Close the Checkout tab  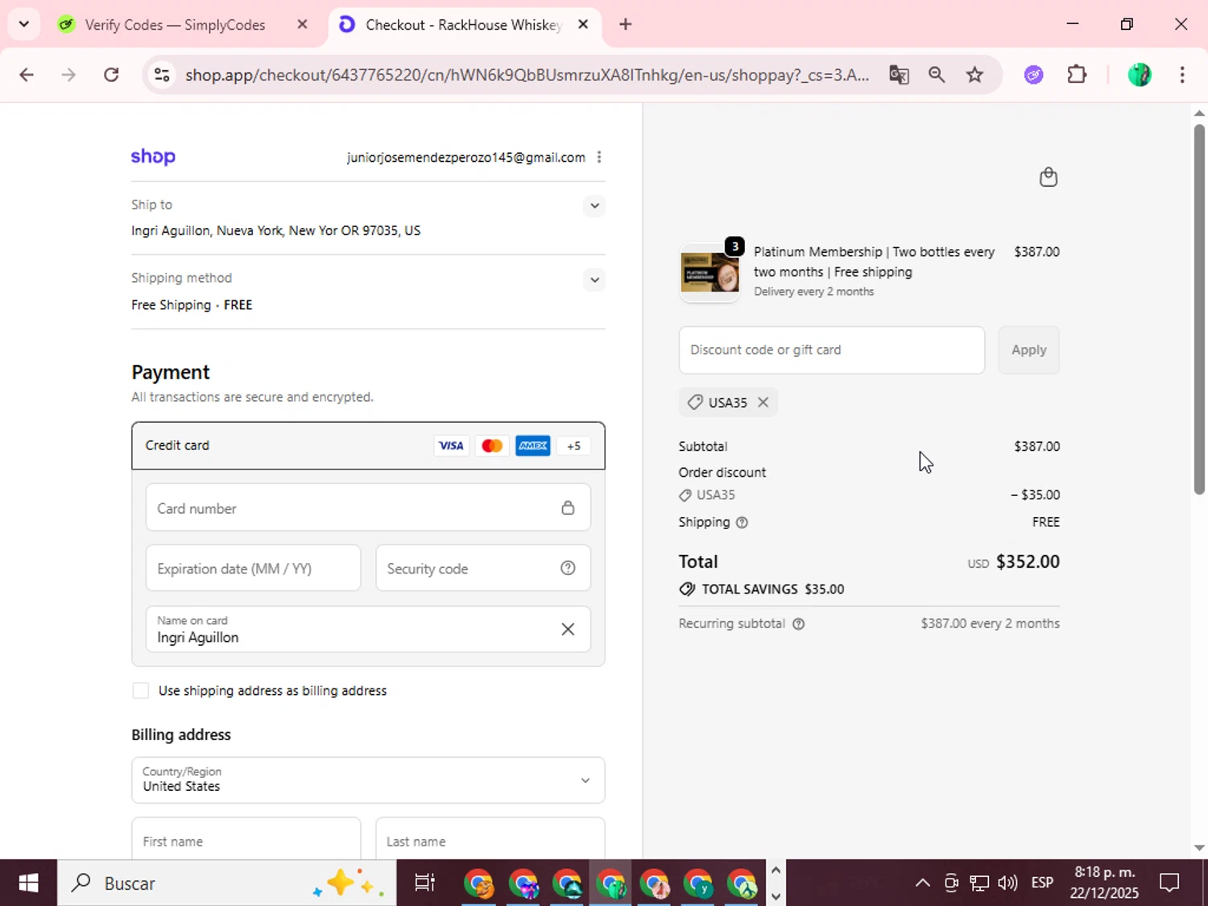[x=583, y=24]
